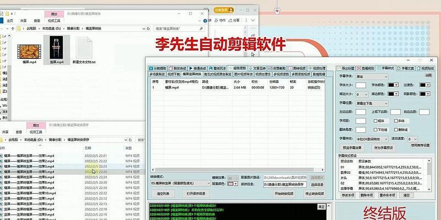The image size is (441, 220).
Task: Collapse the ribbon chevron in back window
Action: [x=253, y=20]
